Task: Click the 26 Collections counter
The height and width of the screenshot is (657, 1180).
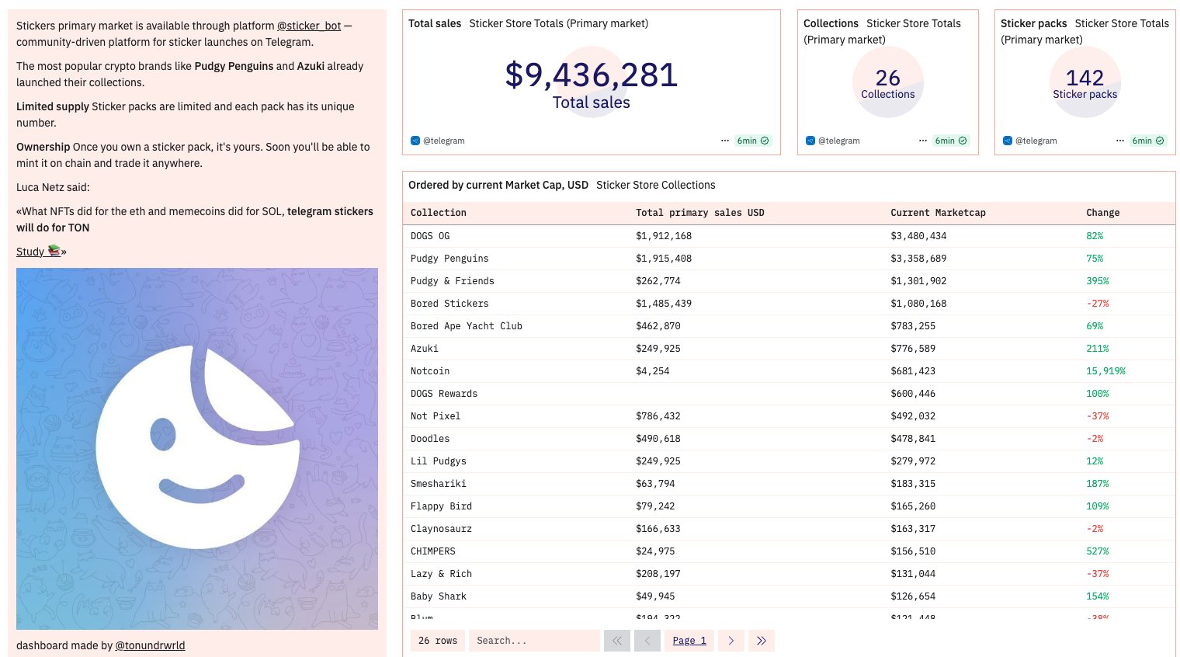Action: pyautogui.click(x=887, y=78)
